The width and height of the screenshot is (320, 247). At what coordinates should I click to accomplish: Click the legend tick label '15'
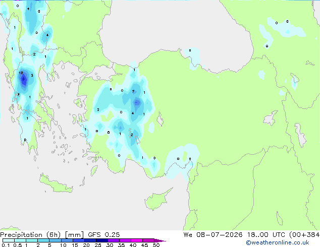click(75, 245)
